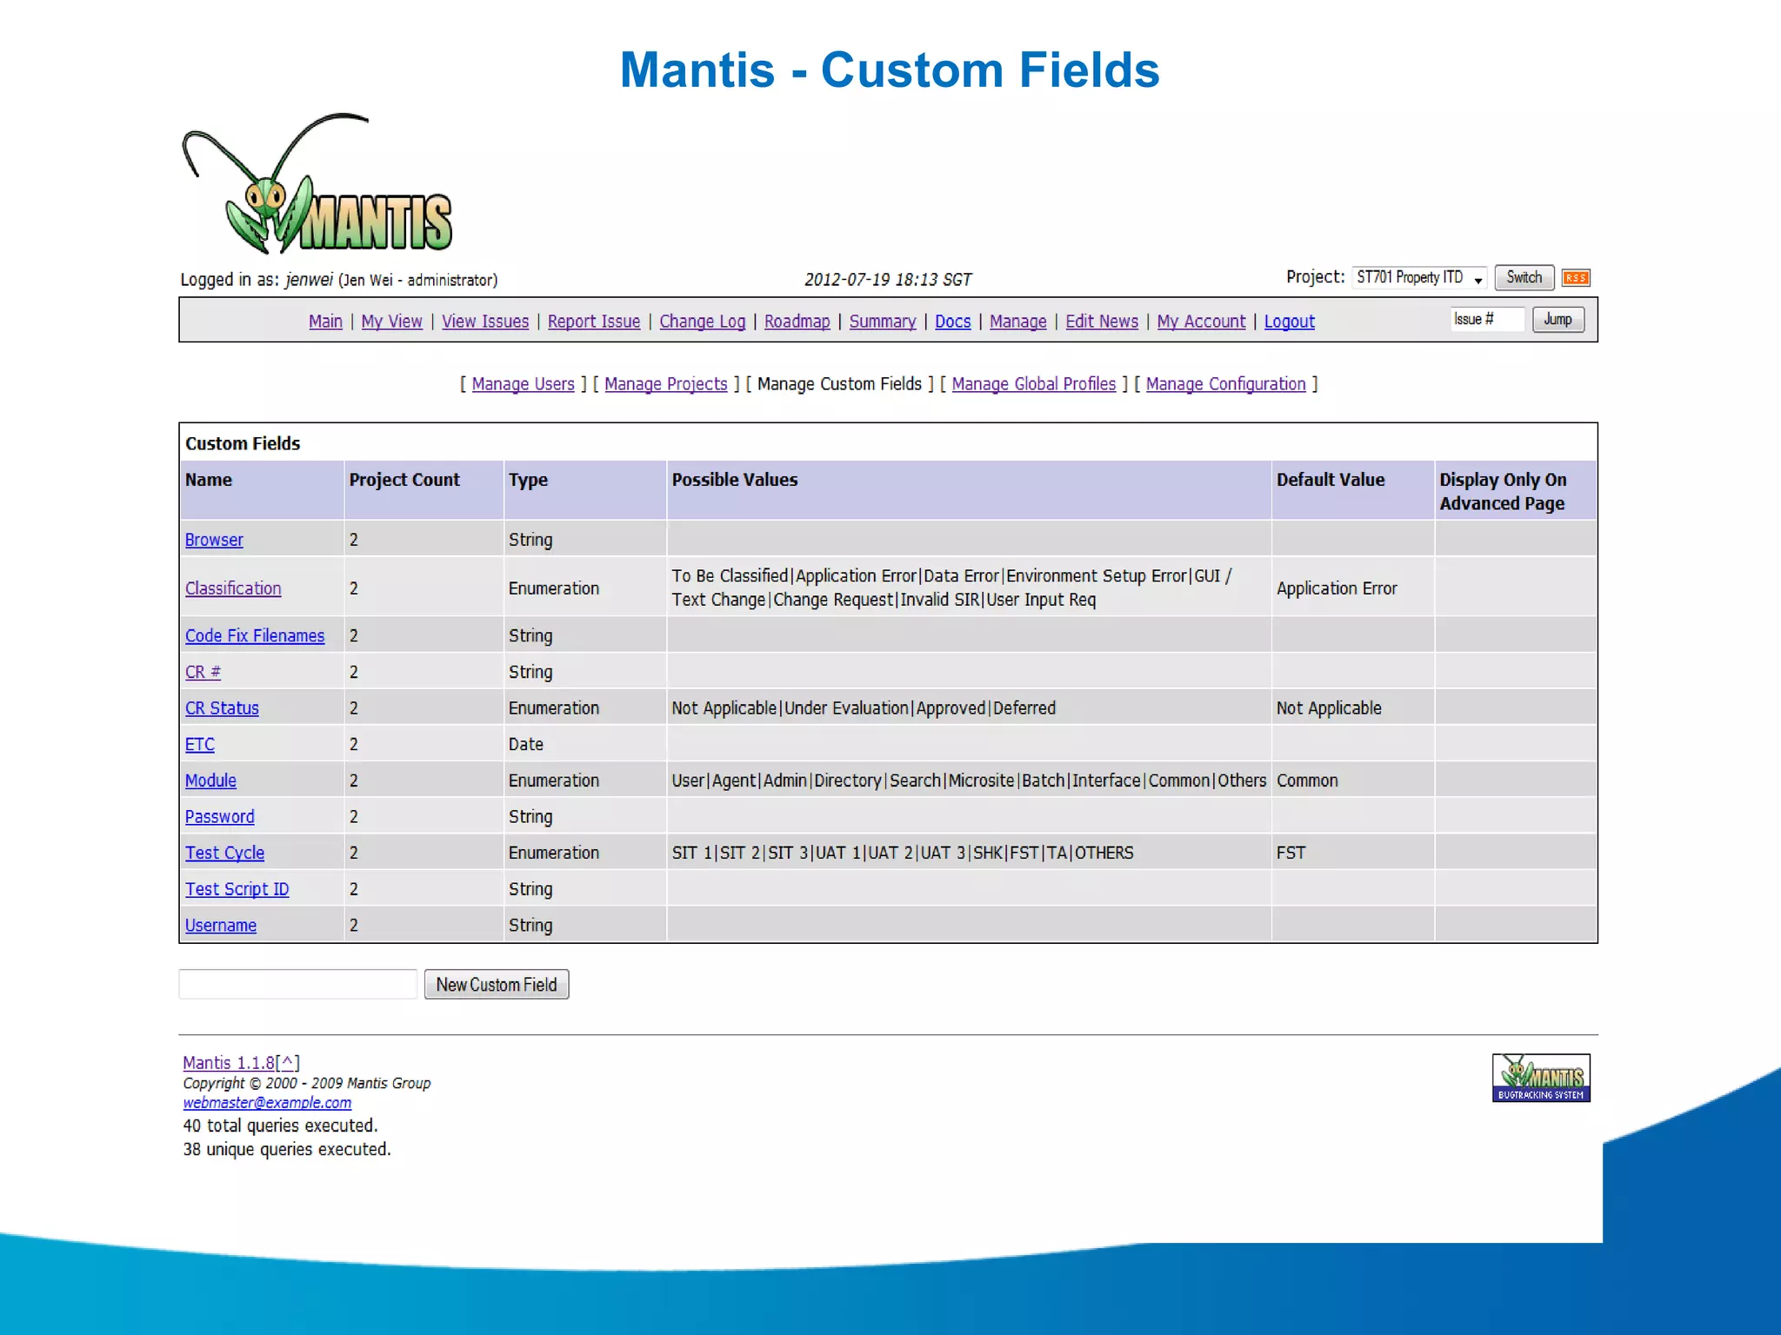
Task: Click the timestamp 2012-07-19 18:13 SGT
Action: [887, 280]
